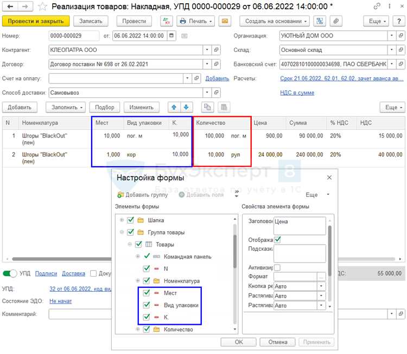Image resolution: width=407 pixels, height=354 pixels.
Task: Click the horizontal scrollbar under the table
Action: click(x=62, y=259)
